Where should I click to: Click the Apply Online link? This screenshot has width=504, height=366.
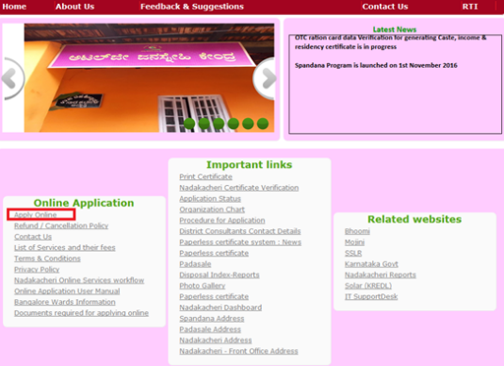pos(36,215)
